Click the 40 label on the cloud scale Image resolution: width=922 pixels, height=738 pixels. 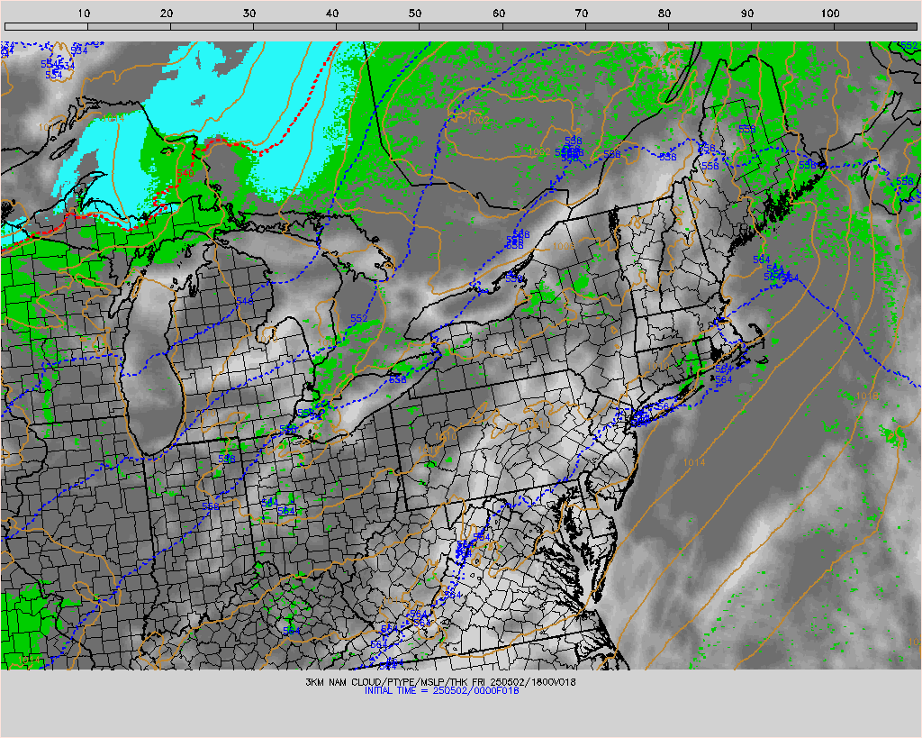pyautogui.click(x=332, y=13)
